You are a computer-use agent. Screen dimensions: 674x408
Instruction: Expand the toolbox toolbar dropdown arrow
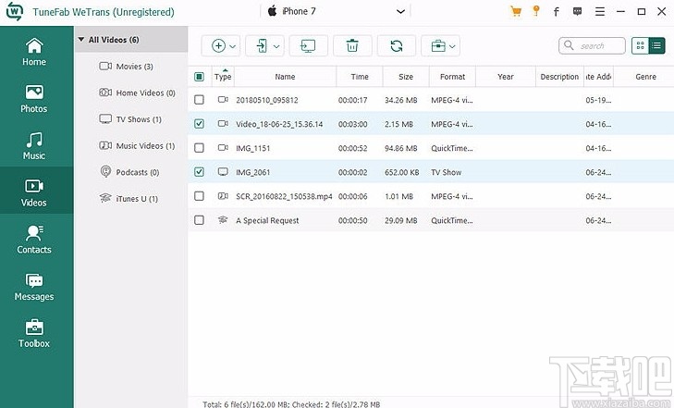click(x=452, y=46)
